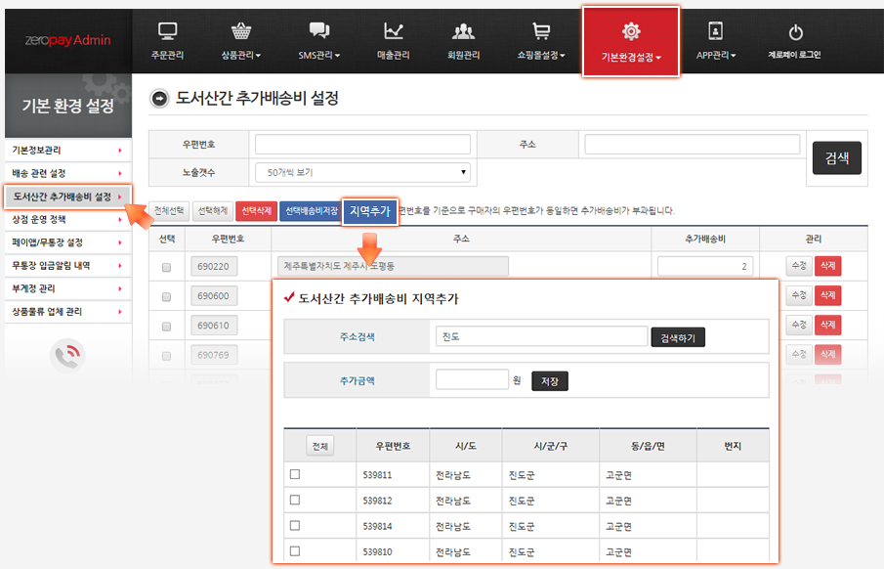This screenshot has width=884, height=569.
Task: Select the 539811 row checkbox
Action: (295, 474)
